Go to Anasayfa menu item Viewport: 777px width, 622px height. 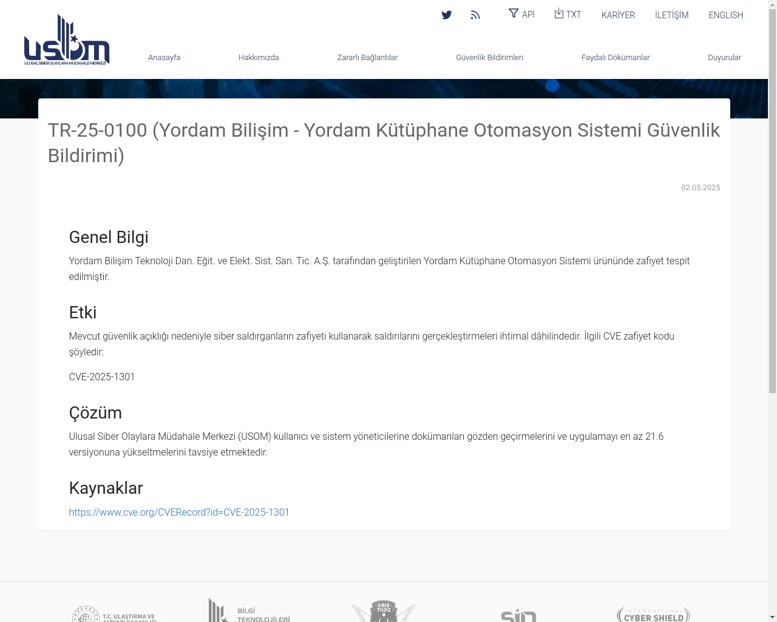[x=164, y=58]
